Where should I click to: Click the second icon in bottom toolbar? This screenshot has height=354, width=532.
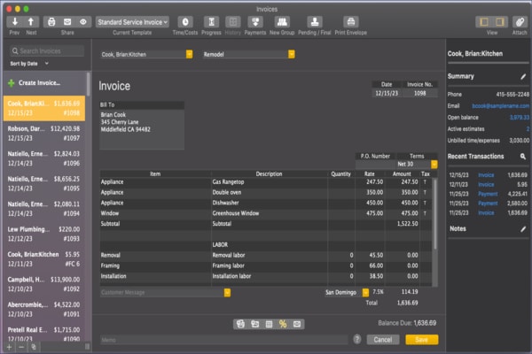tap(254, 324)
